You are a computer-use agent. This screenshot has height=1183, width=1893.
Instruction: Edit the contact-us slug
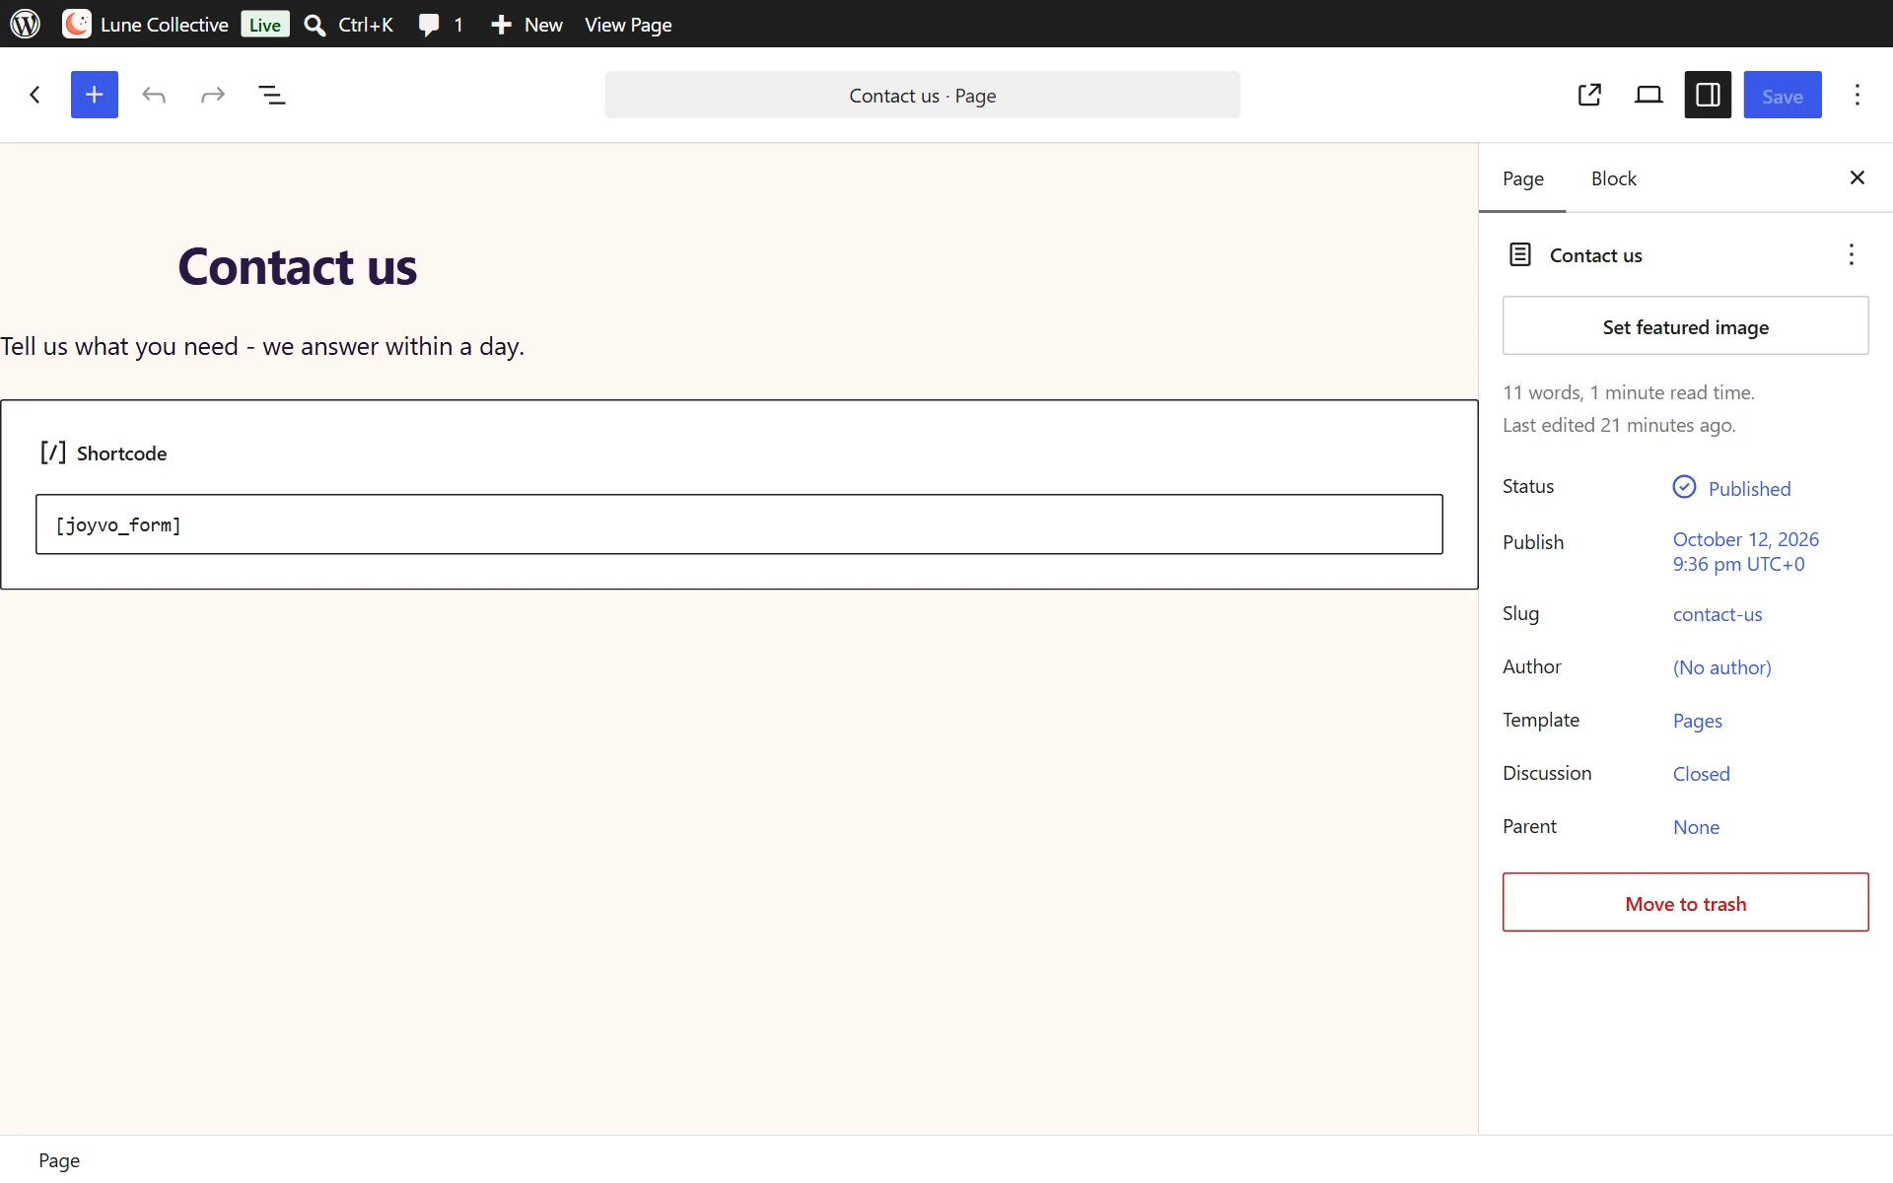pyautogui.click(x=1718, y=614)
